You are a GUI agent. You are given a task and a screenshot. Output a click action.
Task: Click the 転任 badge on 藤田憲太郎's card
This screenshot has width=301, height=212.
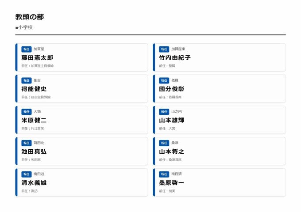click(x=26, y=49)
